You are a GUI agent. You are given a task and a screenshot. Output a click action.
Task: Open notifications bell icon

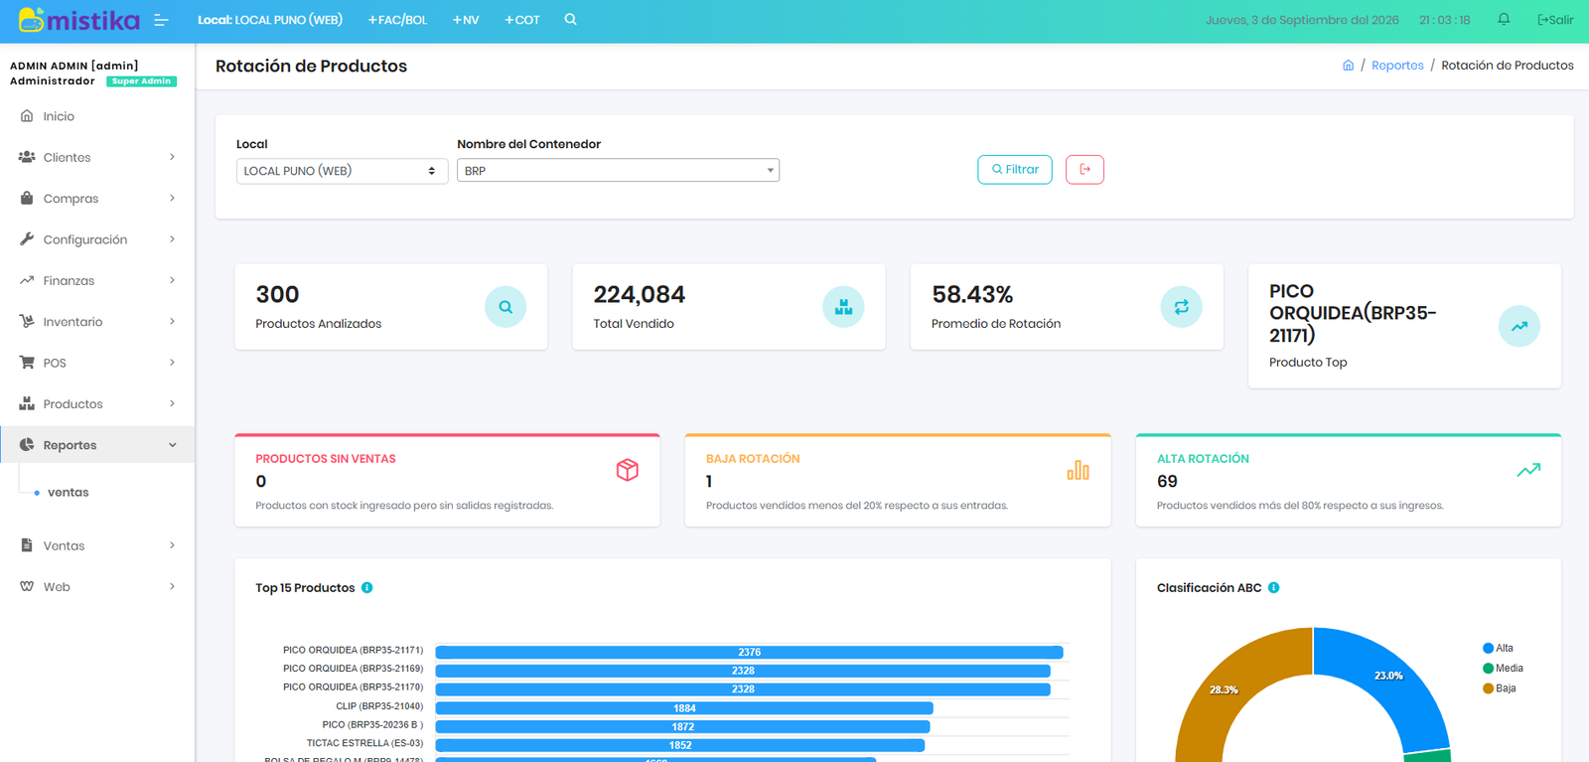(1504, 20)
